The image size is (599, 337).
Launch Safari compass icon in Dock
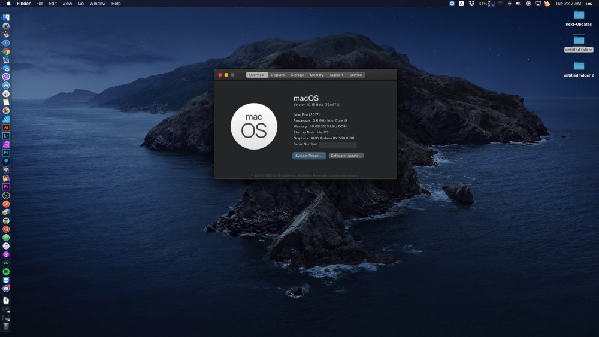click(6, 43)
